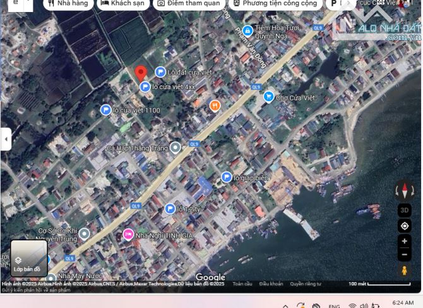The width and height of the screenshot is (423, 308).
Task: Show hidden system tray icons chevron
Action: [285, 304]
